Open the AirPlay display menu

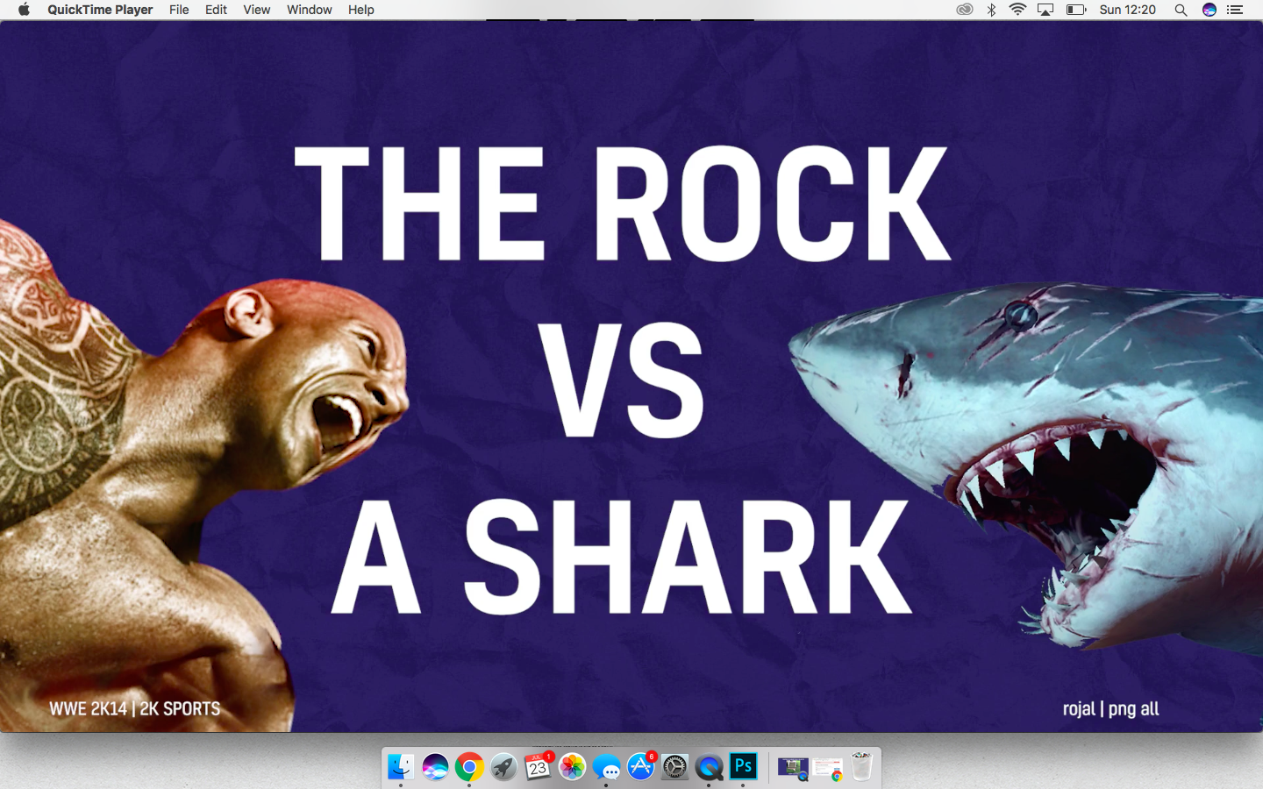1045,10
